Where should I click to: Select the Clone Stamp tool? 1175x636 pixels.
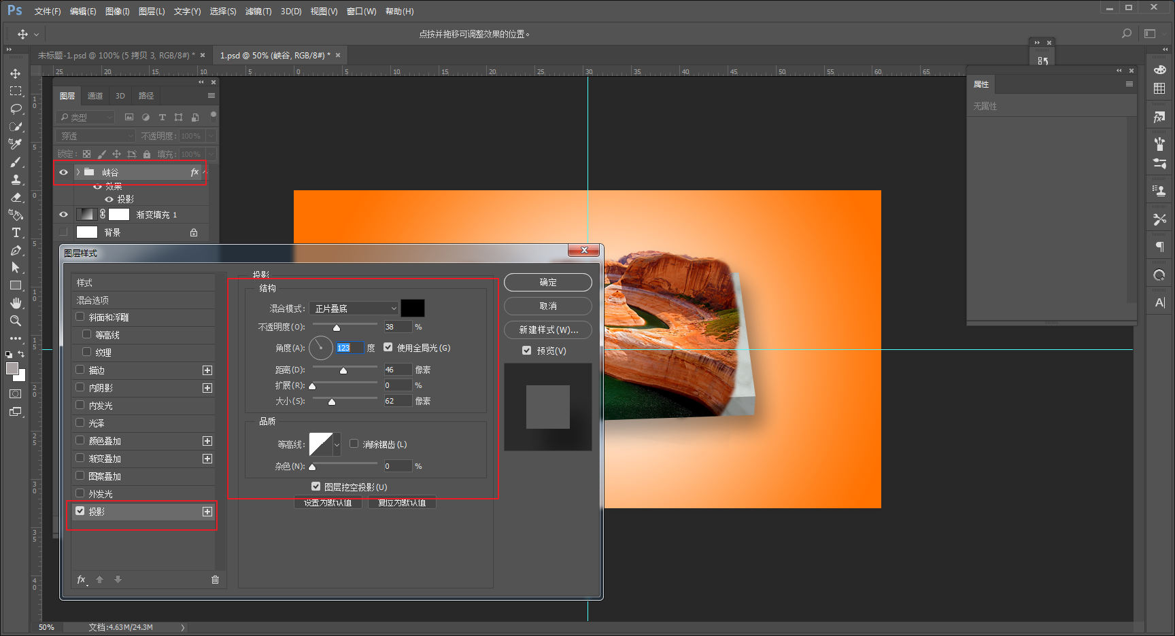tap(16, 179)
